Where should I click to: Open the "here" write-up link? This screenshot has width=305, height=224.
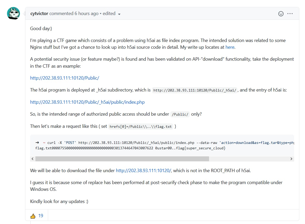tap(230, 47)
